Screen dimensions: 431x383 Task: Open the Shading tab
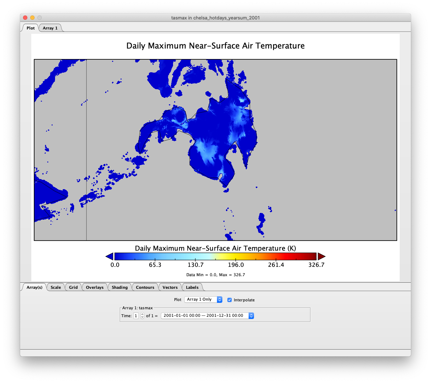[120, 287]
